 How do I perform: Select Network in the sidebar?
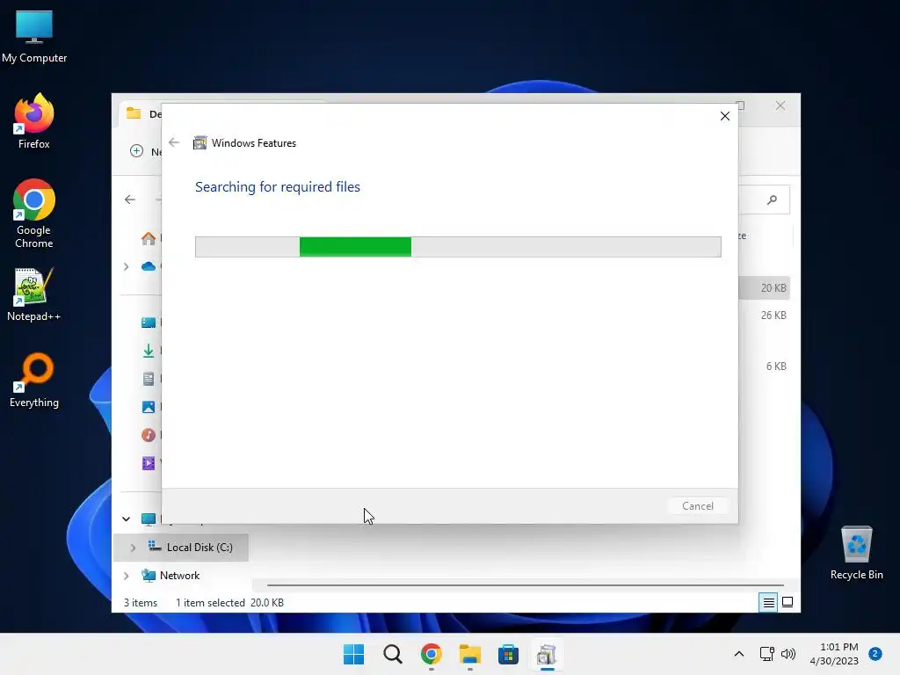(179, 575)
